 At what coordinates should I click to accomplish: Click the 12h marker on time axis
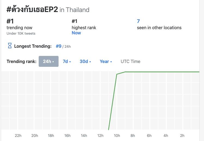(100, 136)
